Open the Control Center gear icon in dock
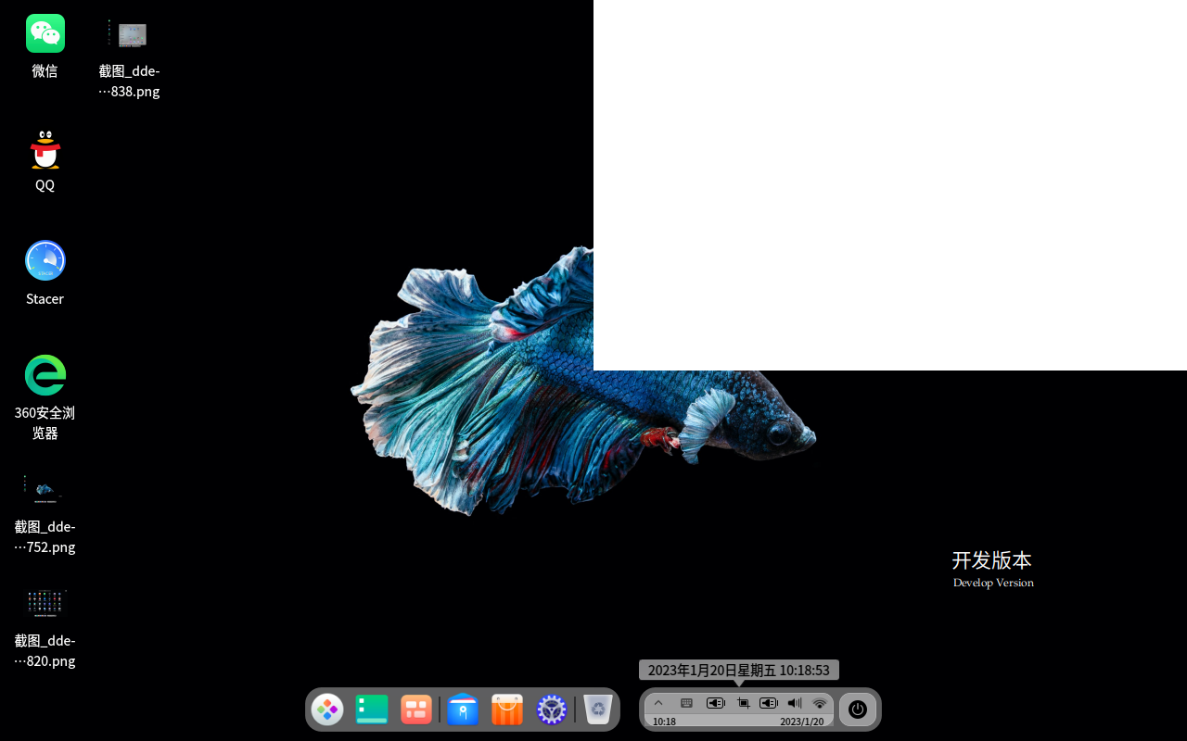This screenshot has width=1187, height=741. coord(551,710)
